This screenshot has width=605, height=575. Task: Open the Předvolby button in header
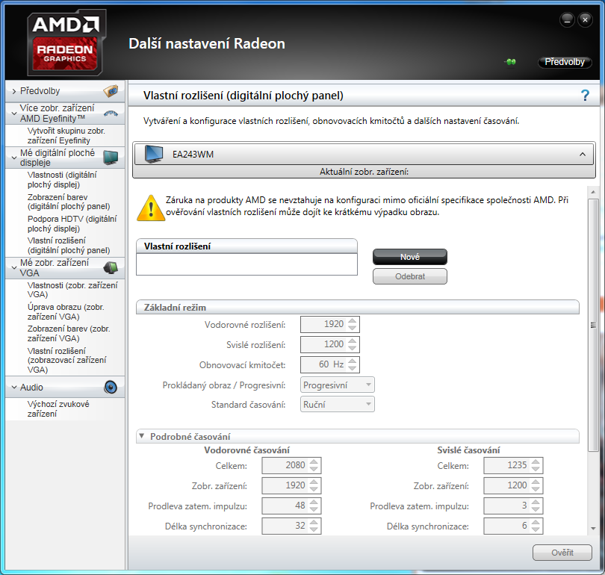pos(564,62)
